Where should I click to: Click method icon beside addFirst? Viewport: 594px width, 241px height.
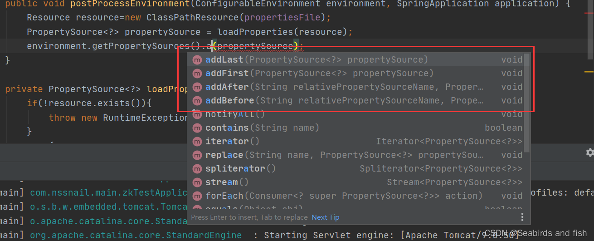click(197, 74)
